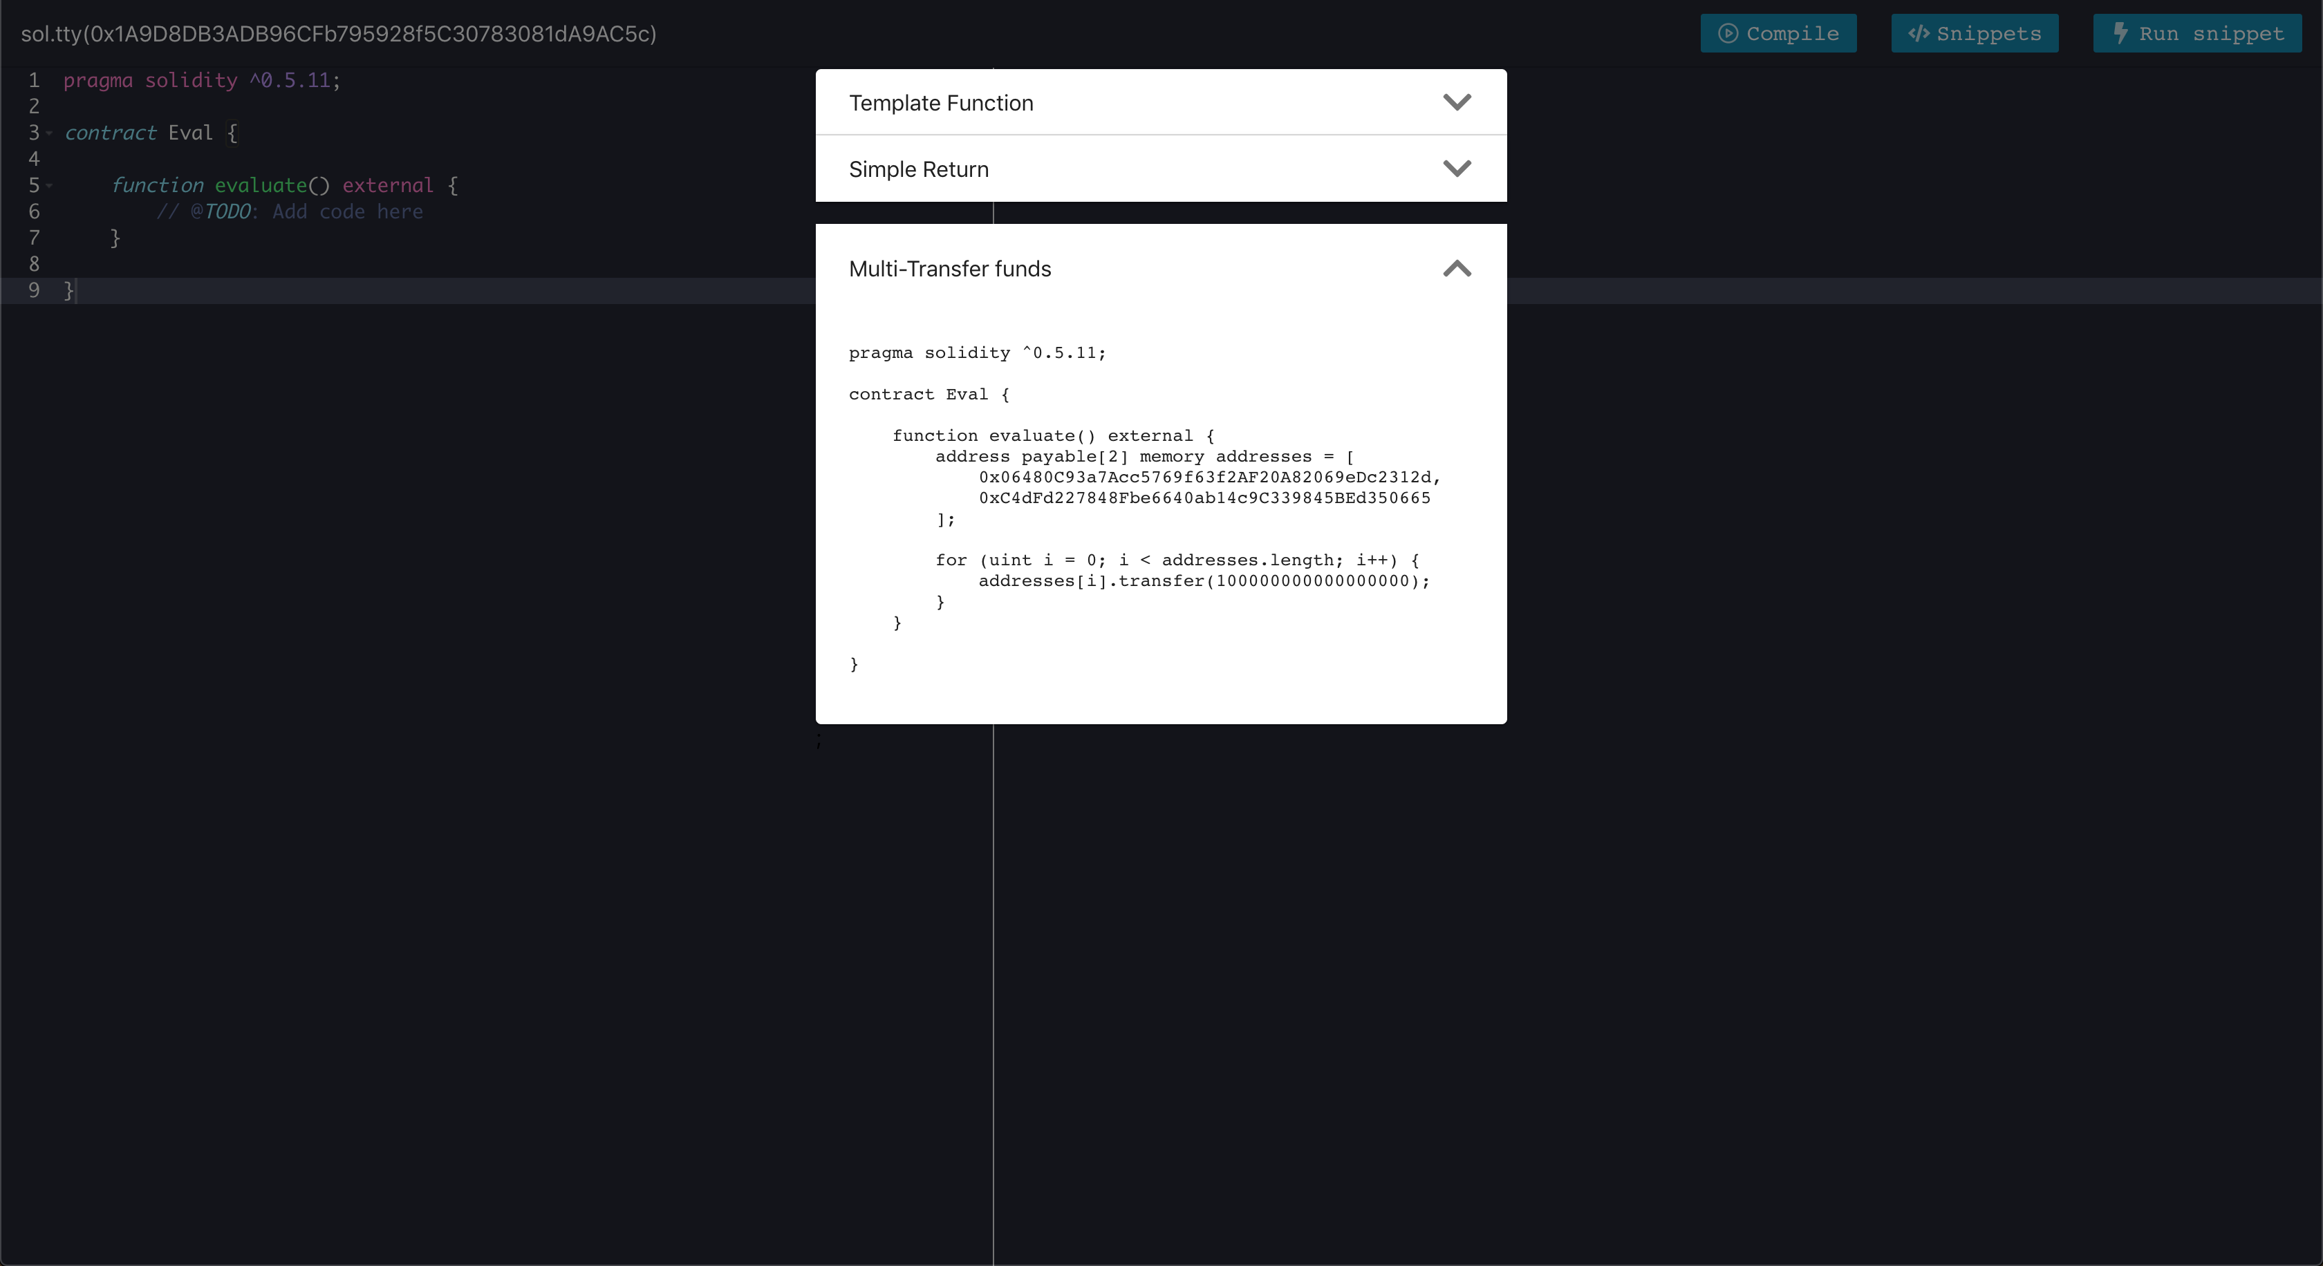Screen dimensions: 2323x1266
Task: Open the Simple Return snippet header
Action: pyautogui.click(x=918, y=169)
